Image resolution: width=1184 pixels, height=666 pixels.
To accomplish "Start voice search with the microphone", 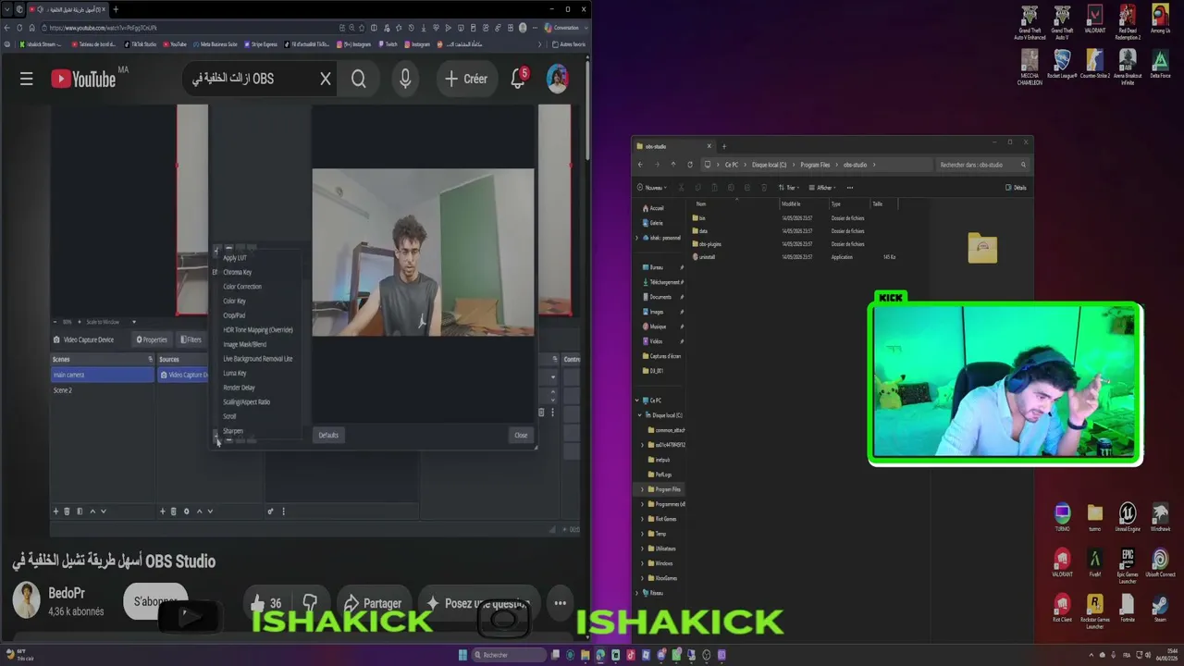I will coord(405,80).
